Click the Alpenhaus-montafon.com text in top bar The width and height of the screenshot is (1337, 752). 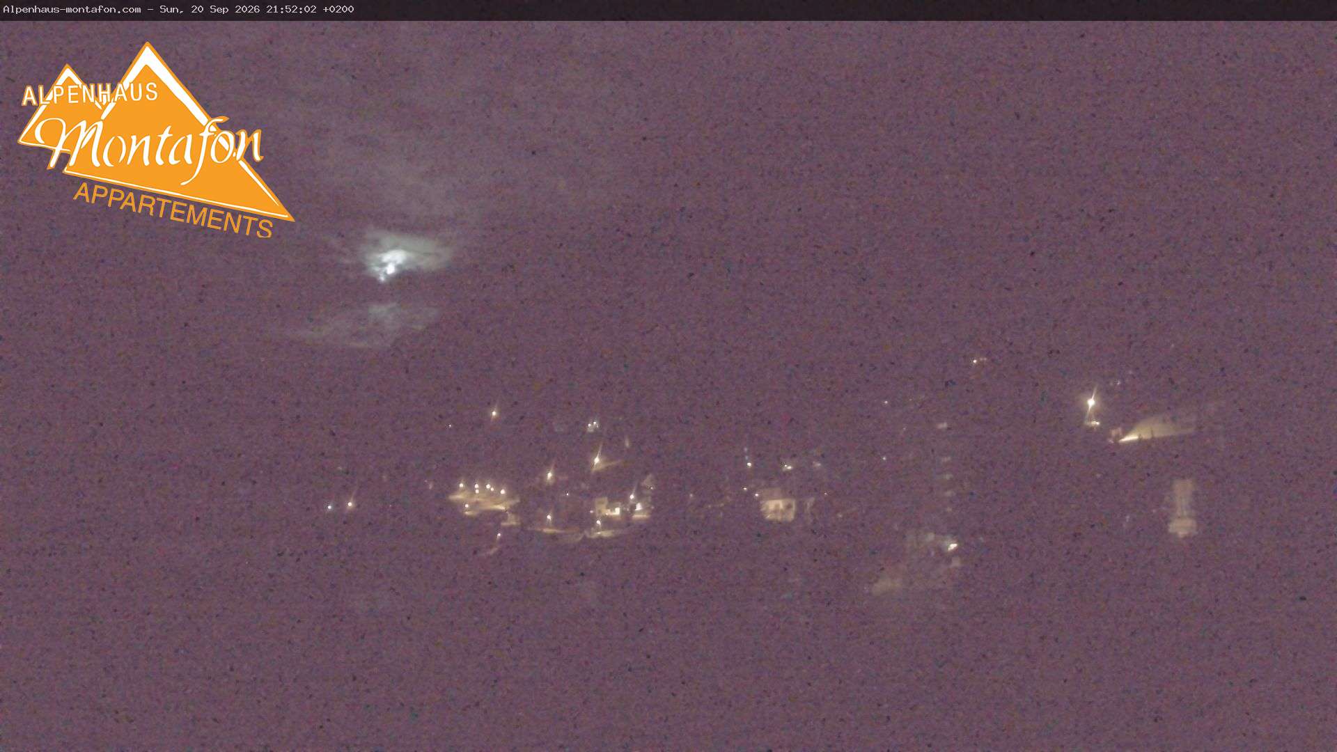point(72,9)
